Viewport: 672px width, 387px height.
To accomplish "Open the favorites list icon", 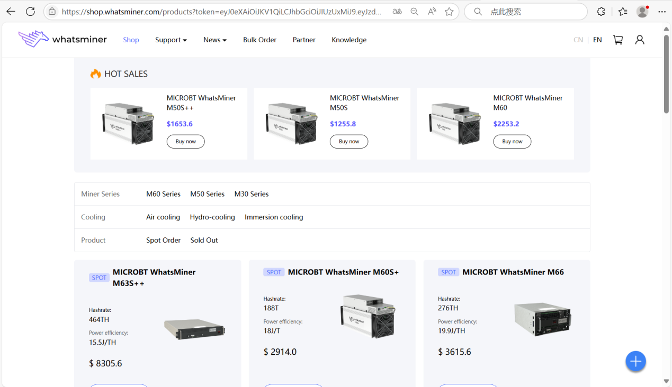I will point(623,11).
